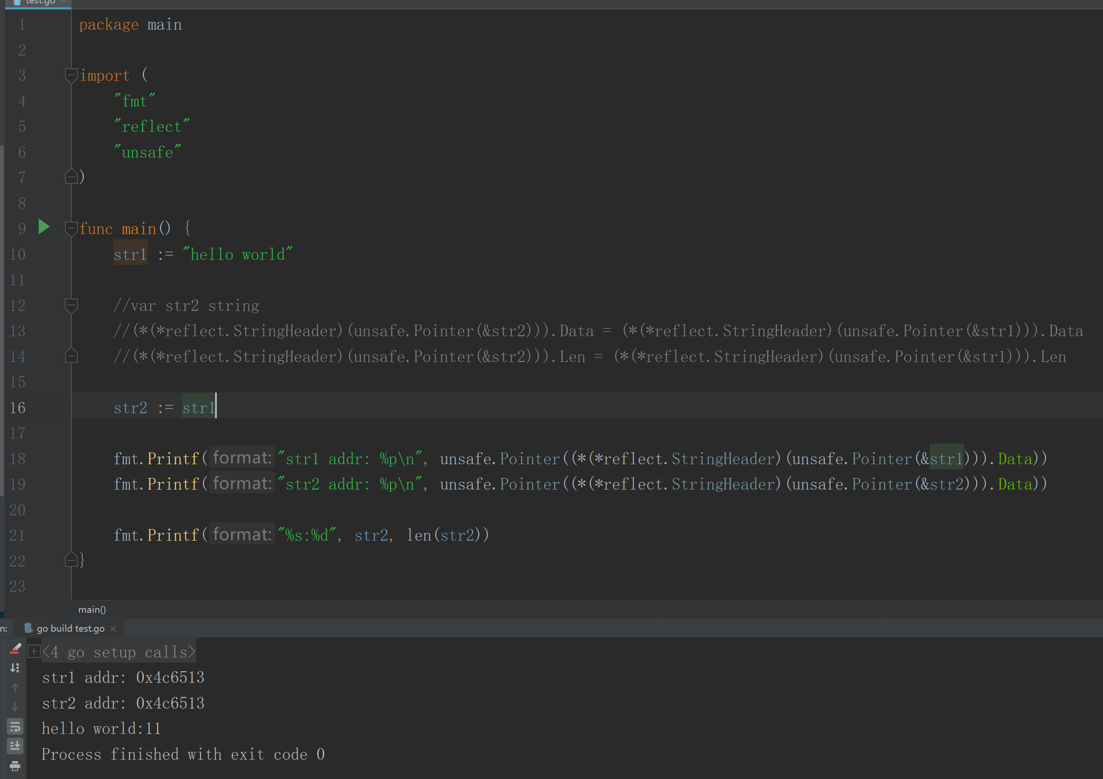Click the sort-down console toolbar icon
Screen dimensions: 1103x779
[x=15, y=668]
